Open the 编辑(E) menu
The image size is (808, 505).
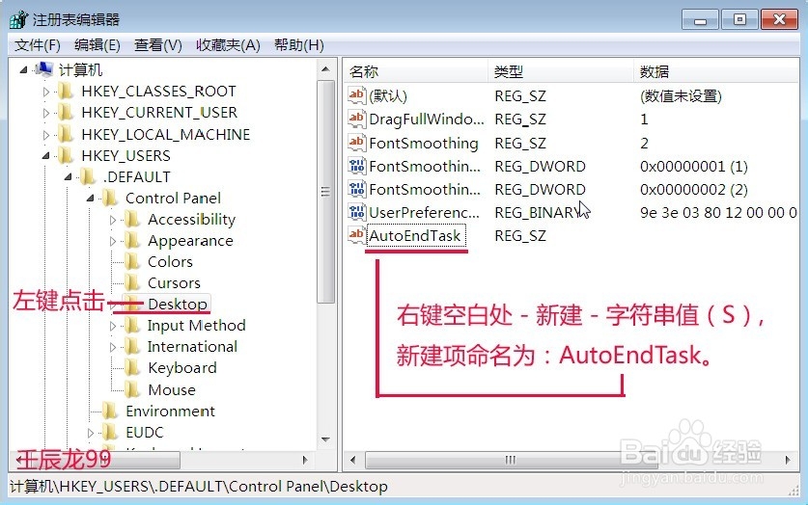(x=97, y=45)
